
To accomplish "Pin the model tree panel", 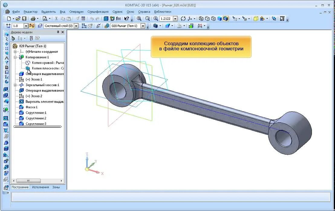I will click(58, 32).
